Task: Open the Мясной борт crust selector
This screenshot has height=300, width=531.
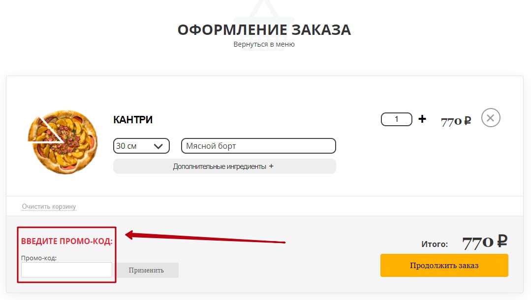Action: (x=258, y=146)
